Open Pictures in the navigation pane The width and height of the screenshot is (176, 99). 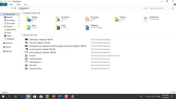(9, 26)
